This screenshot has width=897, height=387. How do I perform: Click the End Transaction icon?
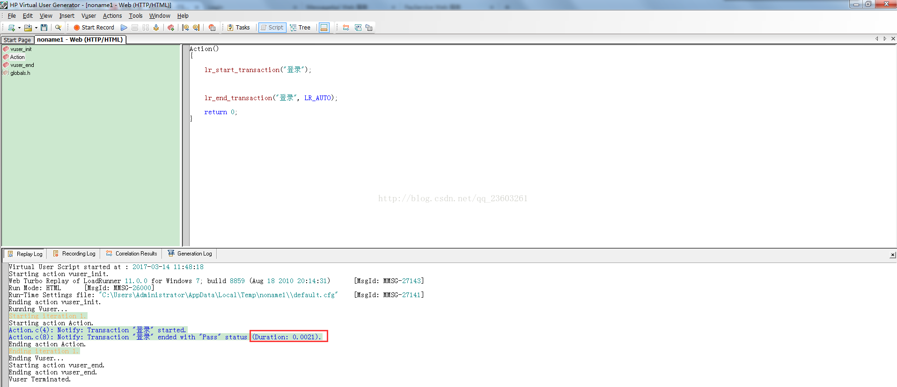pos(196,28)
